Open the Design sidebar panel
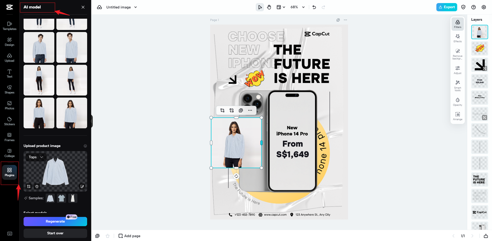The width and height of the screenshot is (492, 241). pos(9,42)
